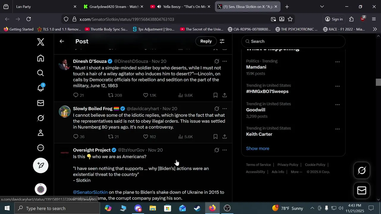The width and height of the screenshot is (381, 214).
Task: Open Privacy Policy footer link
Action: click(x=288, y=165)
